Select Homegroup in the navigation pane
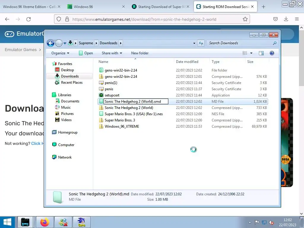Screen dimensions: 304x228 [x=67, y=132]
